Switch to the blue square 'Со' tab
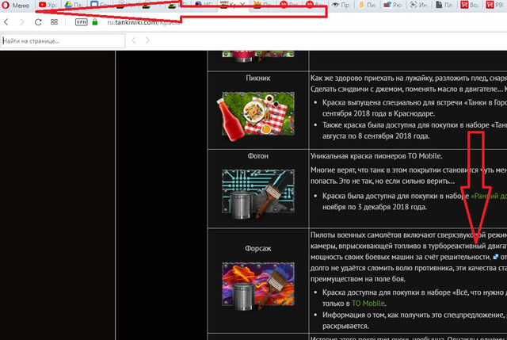 pyautogui.click(x=99, y=6)
